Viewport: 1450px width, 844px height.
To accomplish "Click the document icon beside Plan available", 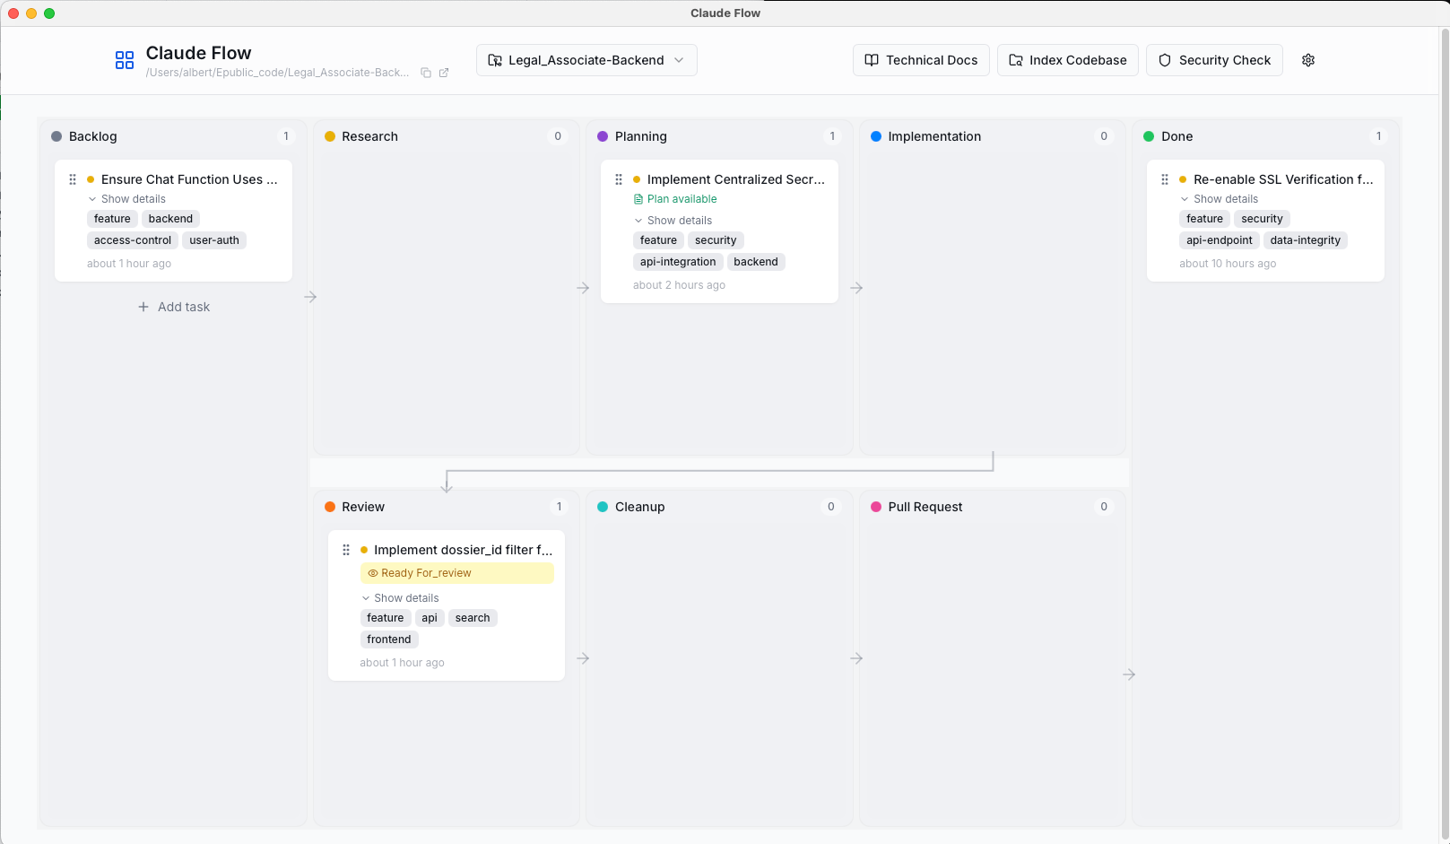I will pyautogui.click(x=638, y=198).
